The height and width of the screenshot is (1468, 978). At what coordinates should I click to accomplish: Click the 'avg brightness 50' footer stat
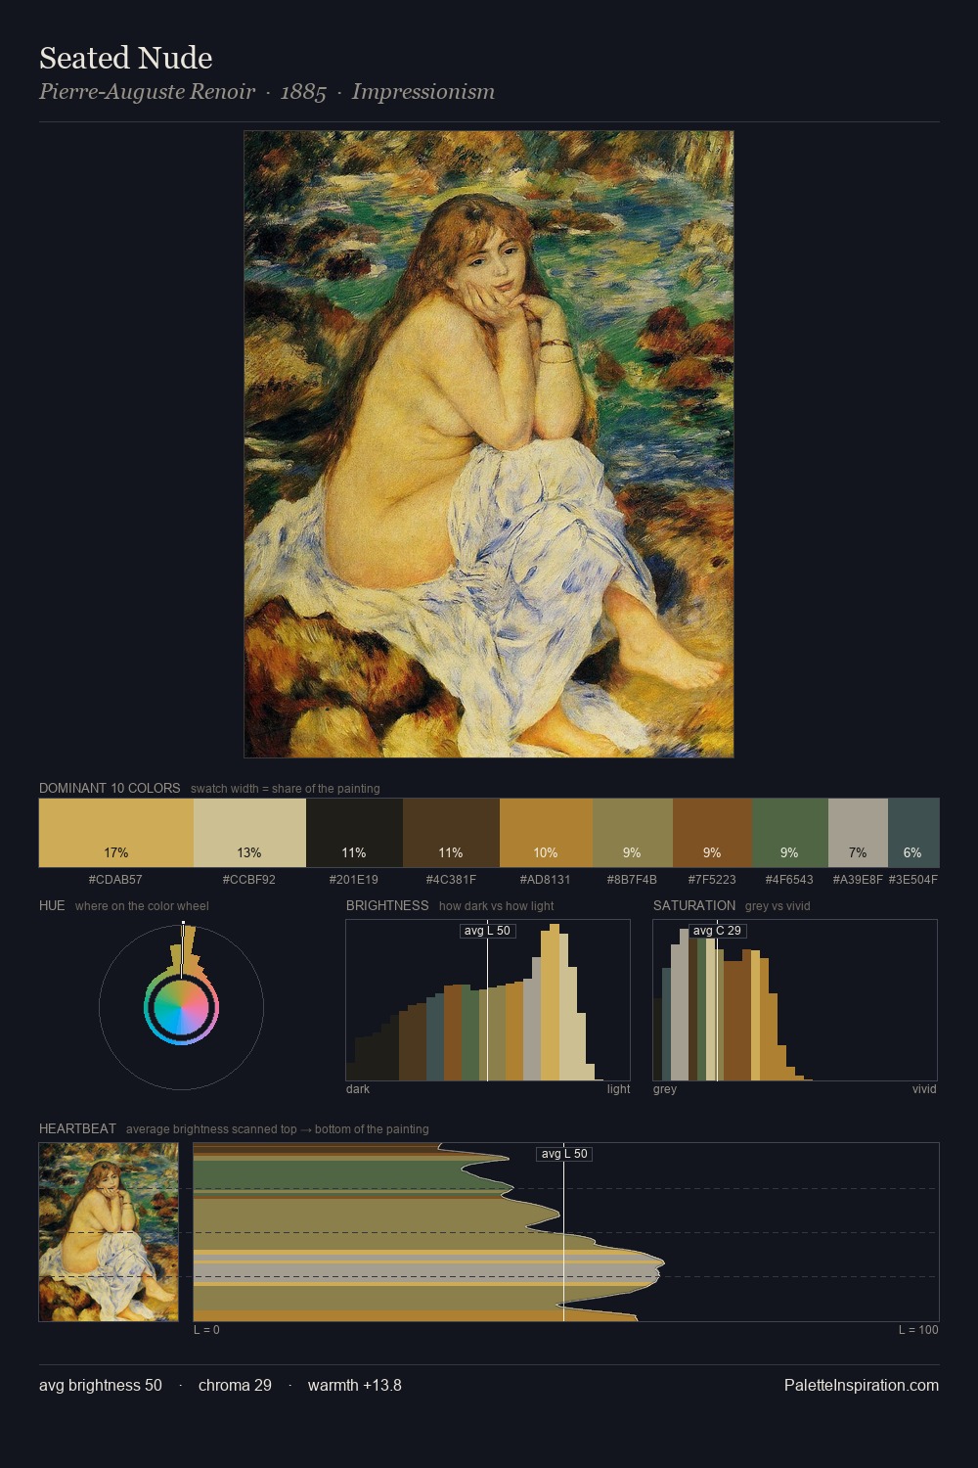point(101,1385)
